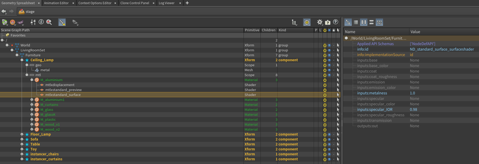Select the inputs:metalness property

tap(372, 93)
